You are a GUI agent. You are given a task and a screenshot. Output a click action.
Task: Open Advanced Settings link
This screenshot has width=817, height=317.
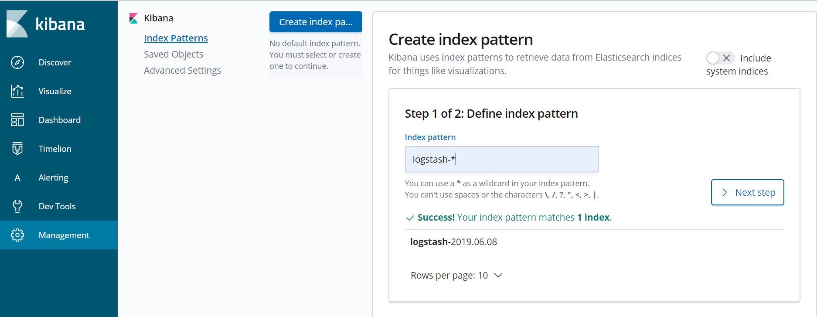tap(182, 71)
